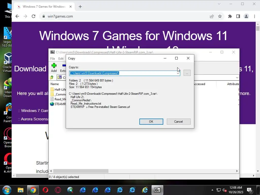Open the Windows Start orb

pos(7,190)
